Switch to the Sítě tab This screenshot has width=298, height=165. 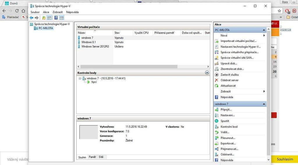coord(101,157)
